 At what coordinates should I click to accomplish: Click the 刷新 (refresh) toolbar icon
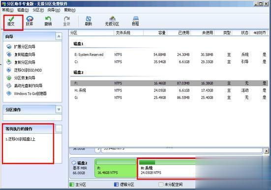[89, 19]
